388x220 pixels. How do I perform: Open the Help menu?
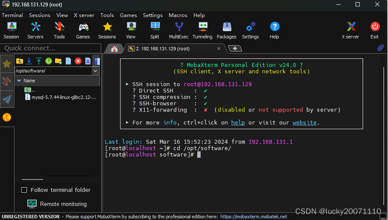[199, 15]
